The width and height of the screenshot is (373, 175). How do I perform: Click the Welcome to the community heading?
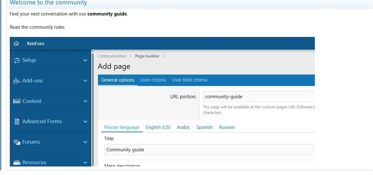[48, 3]
